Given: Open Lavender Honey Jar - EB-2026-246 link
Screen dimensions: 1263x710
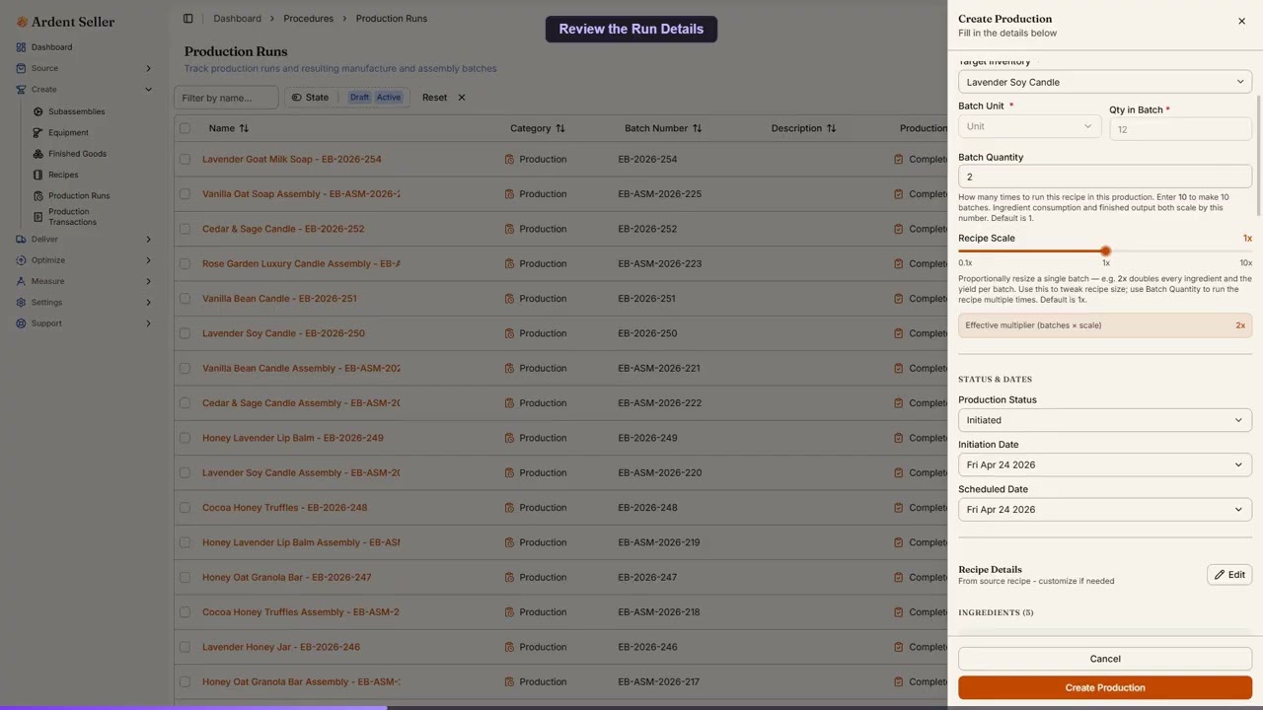Looking at the screenshot, I should [281, 647].
